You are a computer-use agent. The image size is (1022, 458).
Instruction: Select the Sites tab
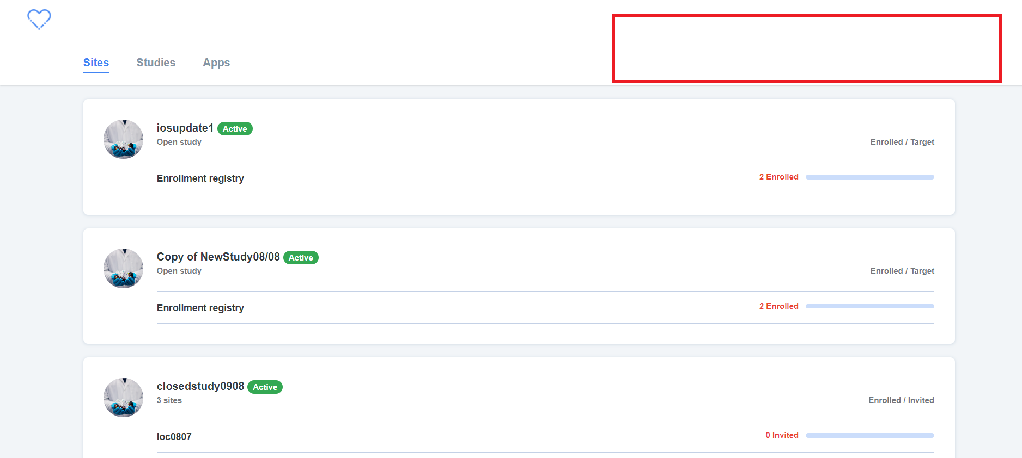coord(96,63)
